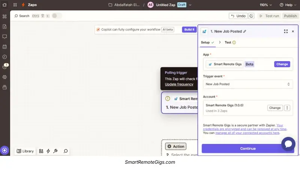This screenshot has width=300, height=169.
Task: Click the Change account button
Action: click(275, 108)
